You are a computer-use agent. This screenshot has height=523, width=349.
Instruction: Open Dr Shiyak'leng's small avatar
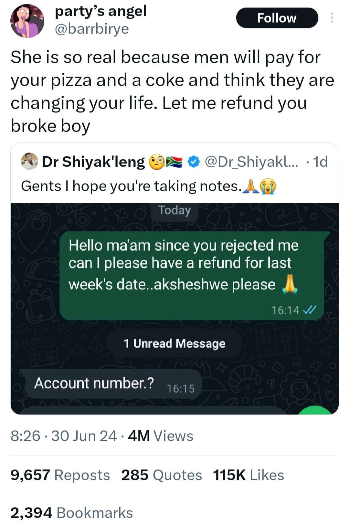point(29,161)
